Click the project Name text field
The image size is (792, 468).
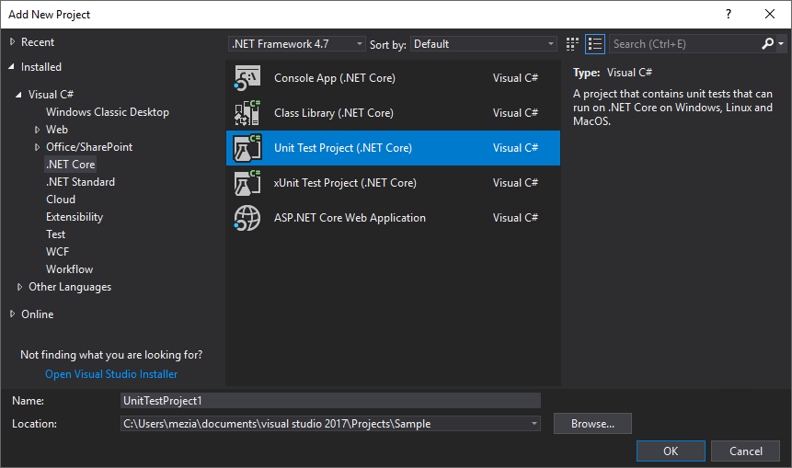tap(330, 401)
